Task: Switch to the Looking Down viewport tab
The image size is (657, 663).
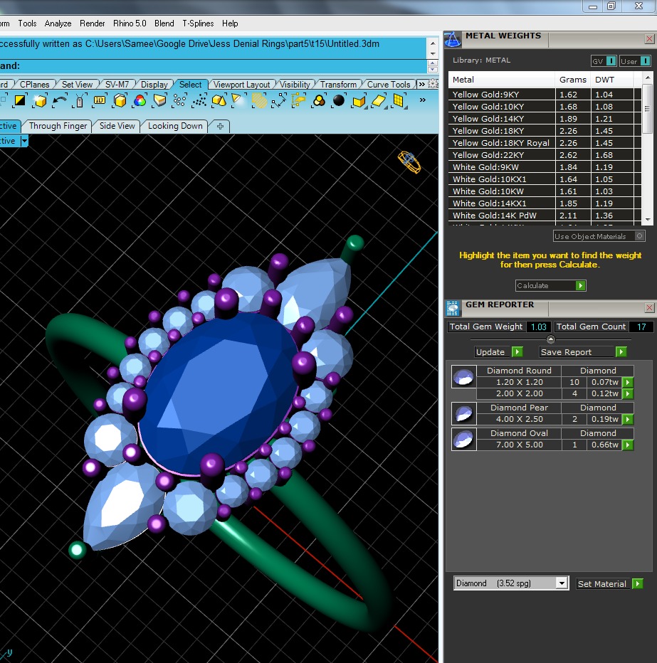Action: pos(175,126)
